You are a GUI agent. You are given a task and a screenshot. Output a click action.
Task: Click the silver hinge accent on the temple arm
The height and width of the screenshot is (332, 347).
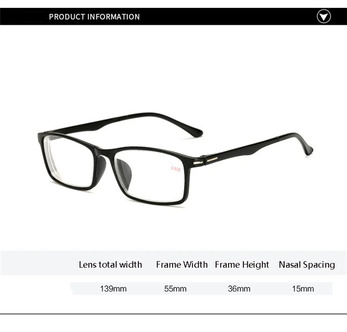[x=212, y=159]
